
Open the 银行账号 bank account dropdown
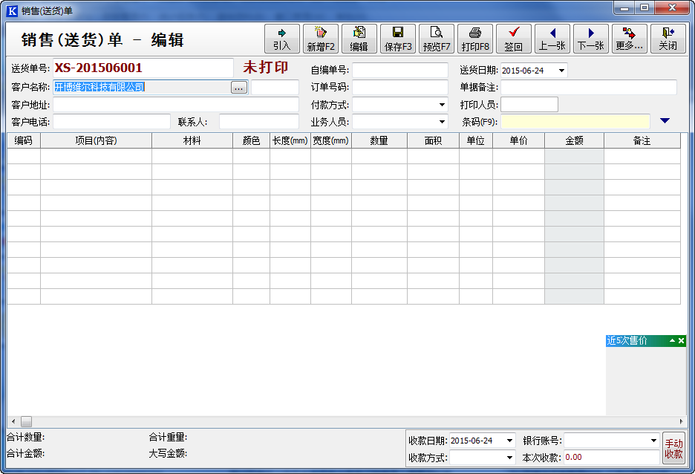click(x=653, y=441)
